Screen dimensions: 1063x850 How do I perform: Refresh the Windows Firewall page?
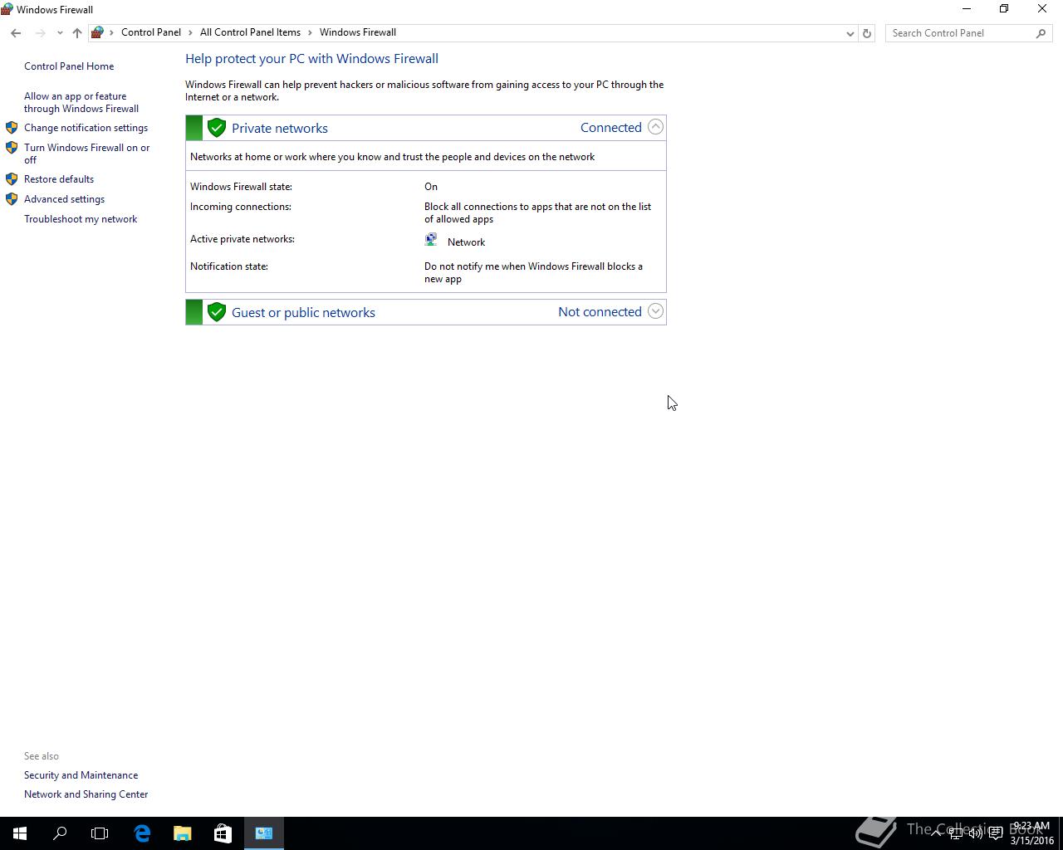coord(867,33)
